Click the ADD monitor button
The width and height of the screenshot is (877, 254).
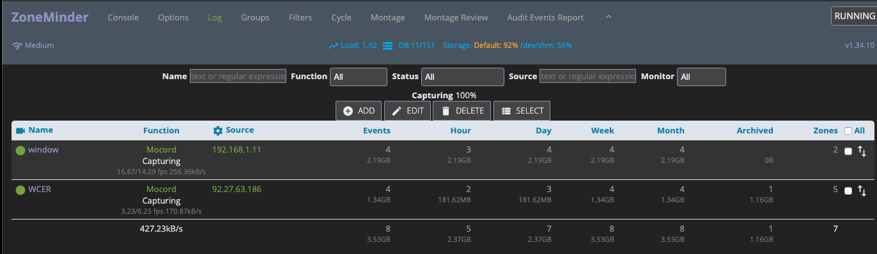tap(359, 110)
